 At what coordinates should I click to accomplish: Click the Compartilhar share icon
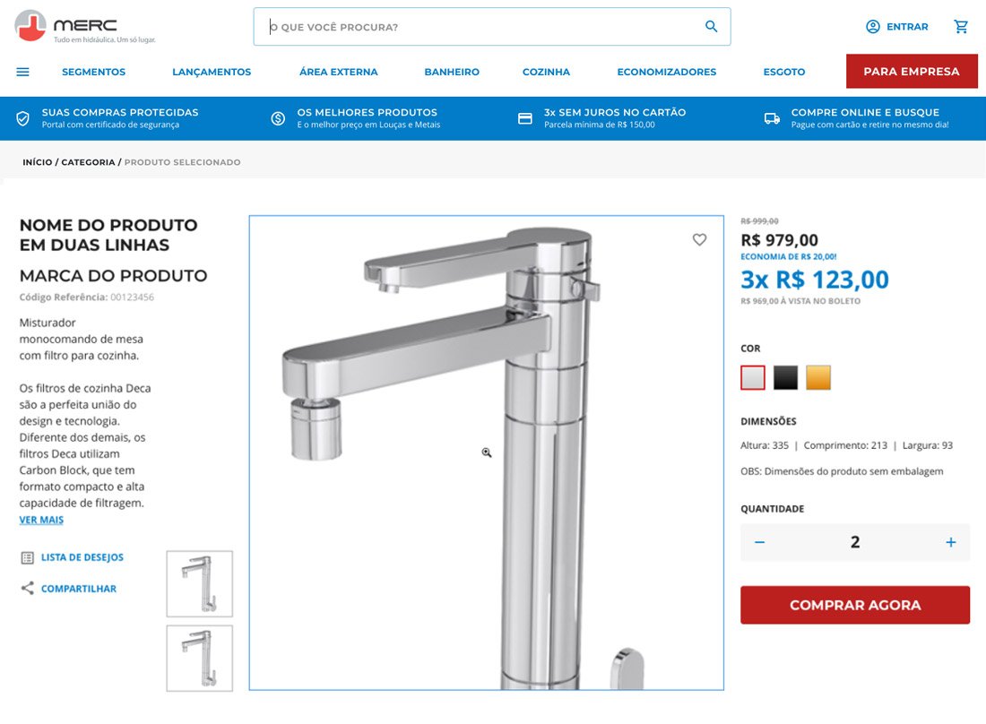point(27,588)
